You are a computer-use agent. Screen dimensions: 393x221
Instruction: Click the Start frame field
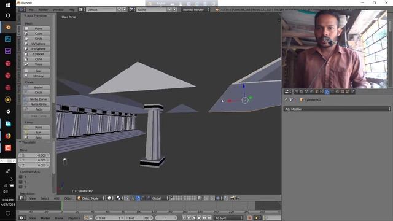[110, 218]
